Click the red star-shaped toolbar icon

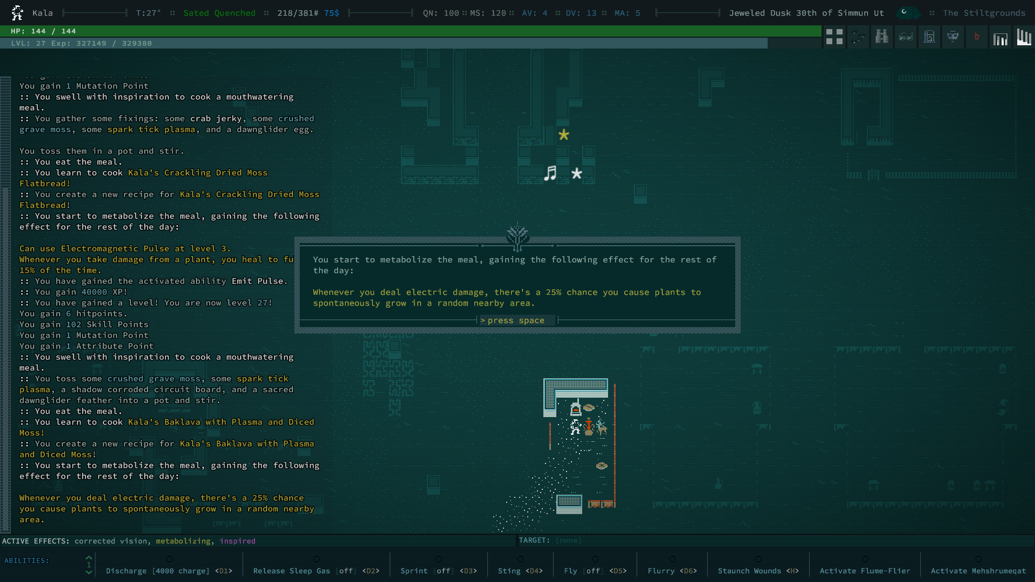[977, 37]
